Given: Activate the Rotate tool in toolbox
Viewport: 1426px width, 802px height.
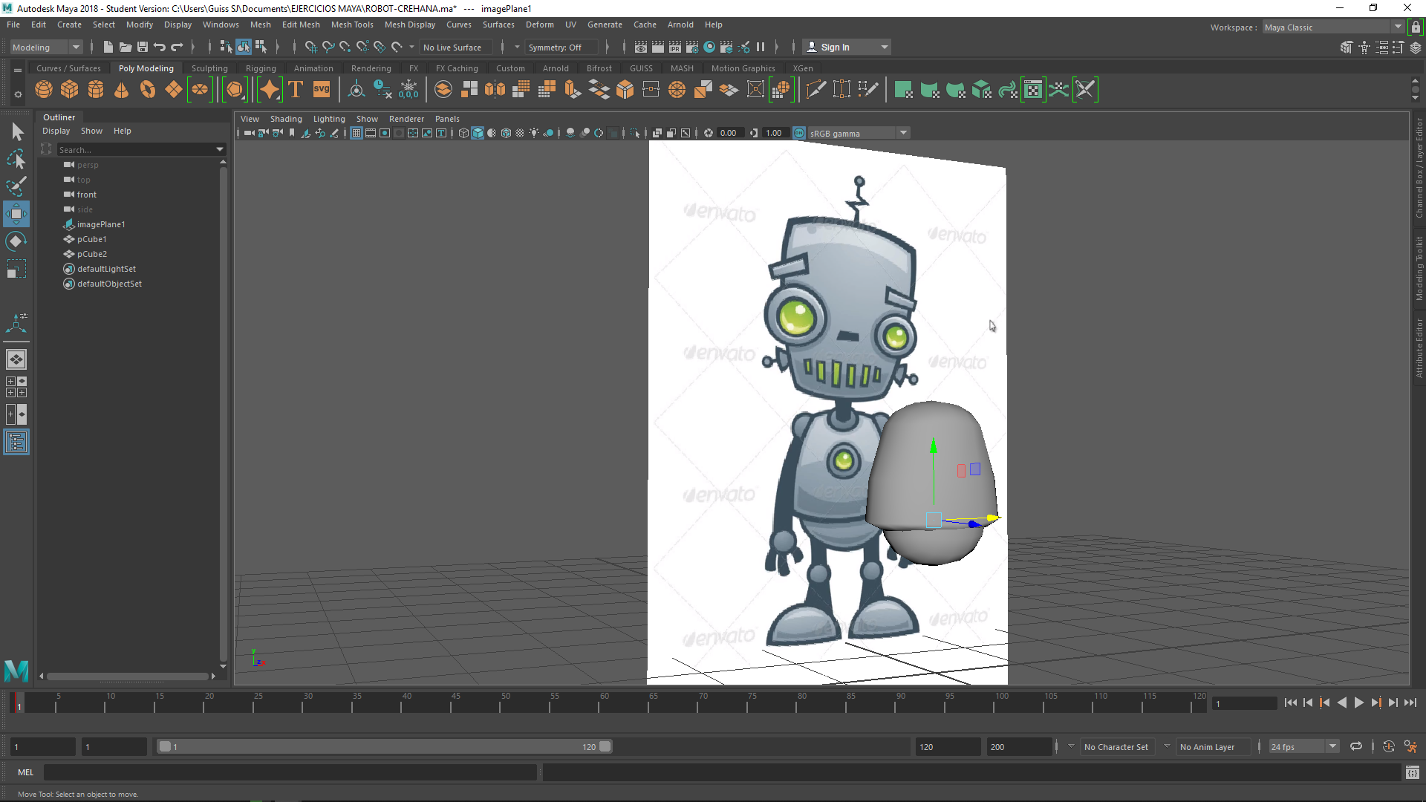Looking at the screenshot, I should coord(16,241).
